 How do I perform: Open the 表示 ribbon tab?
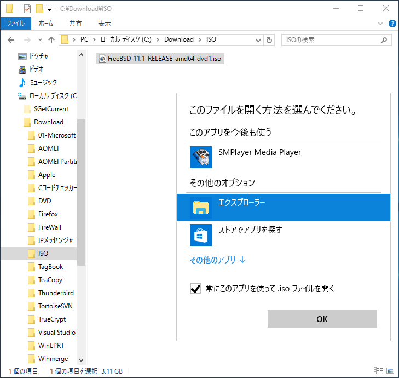tap(105, 24)
